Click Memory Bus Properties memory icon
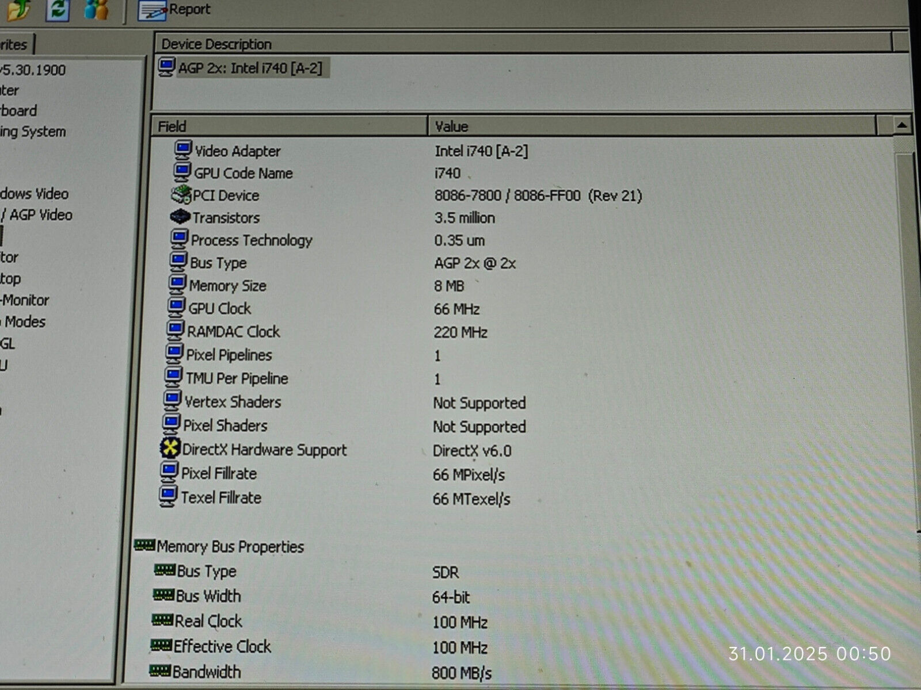This screenshot has height=690, width=921. tap(144, 545)
